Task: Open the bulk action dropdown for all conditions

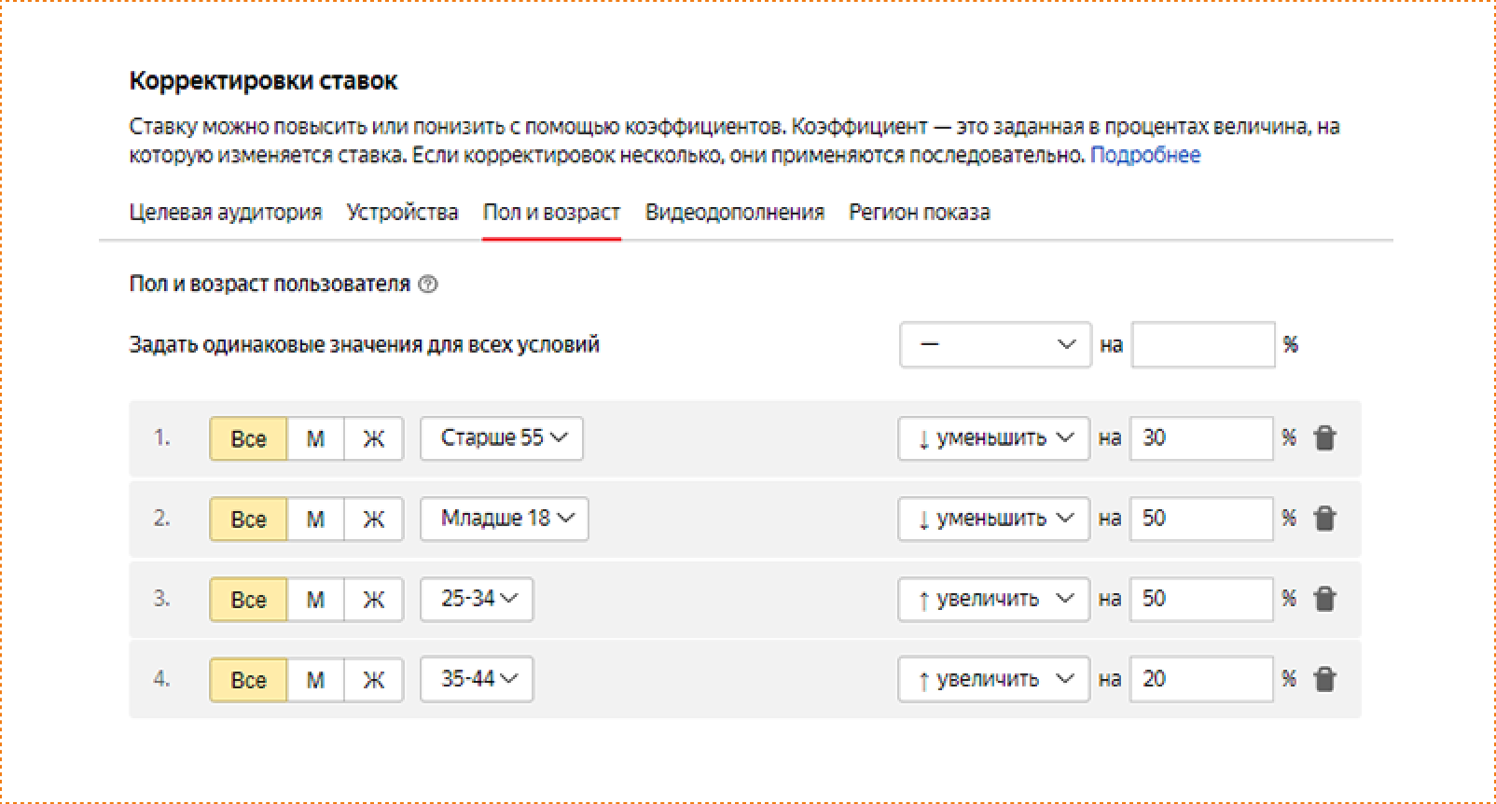Action: 995,345
